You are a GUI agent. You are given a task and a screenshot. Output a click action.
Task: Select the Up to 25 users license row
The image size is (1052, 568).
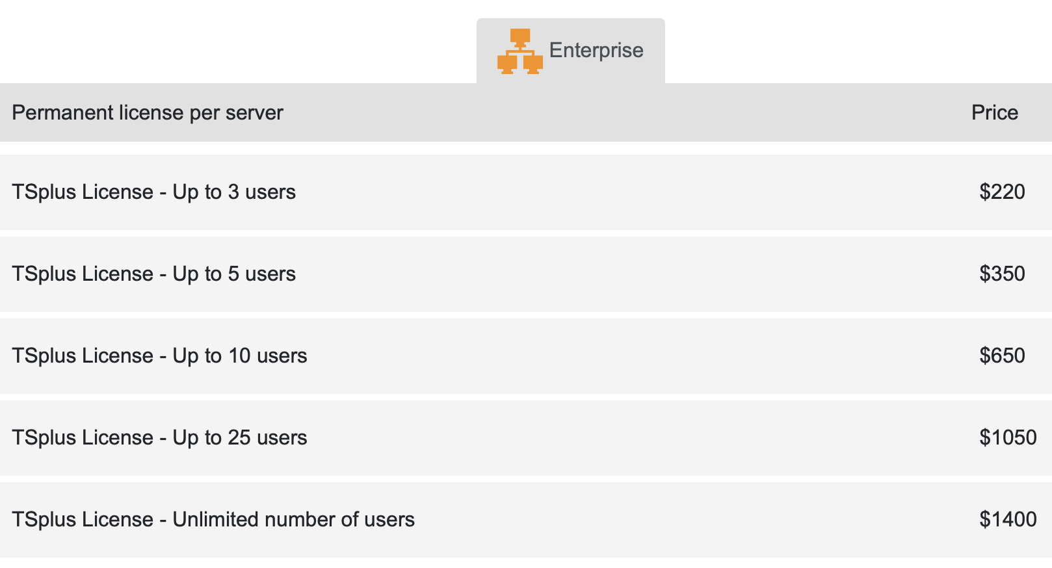pos(526,437)
